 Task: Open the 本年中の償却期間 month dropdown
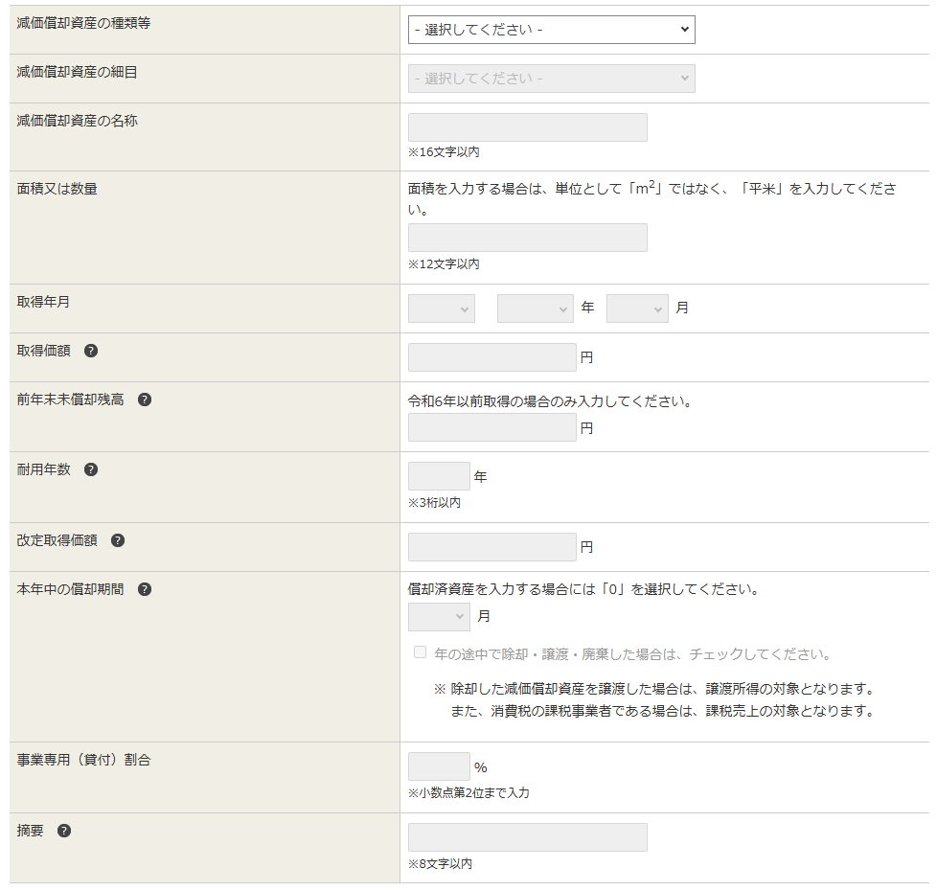pyautogui.click(x=439, y=617)
